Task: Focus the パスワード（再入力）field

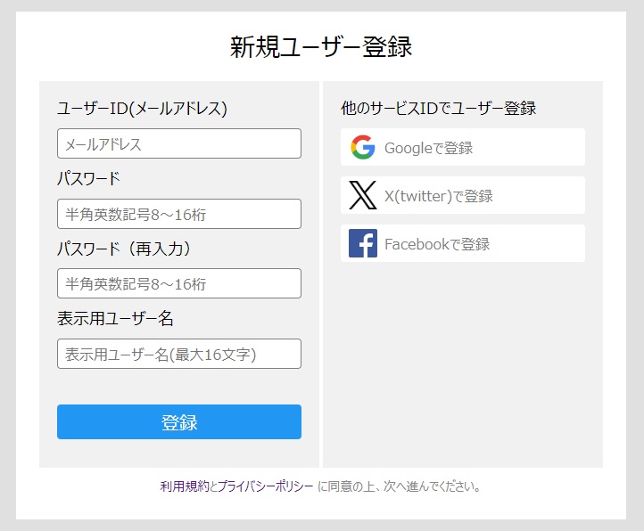Action: (x=179, y=283)
